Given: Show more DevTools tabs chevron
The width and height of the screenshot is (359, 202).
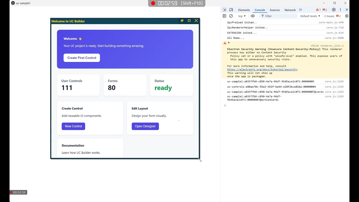Looking at the screenshot, I should pos(300,10).
